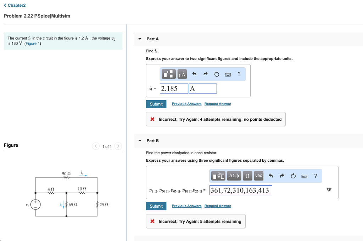Open the square root templates in Part B

[x=219, y=176]
